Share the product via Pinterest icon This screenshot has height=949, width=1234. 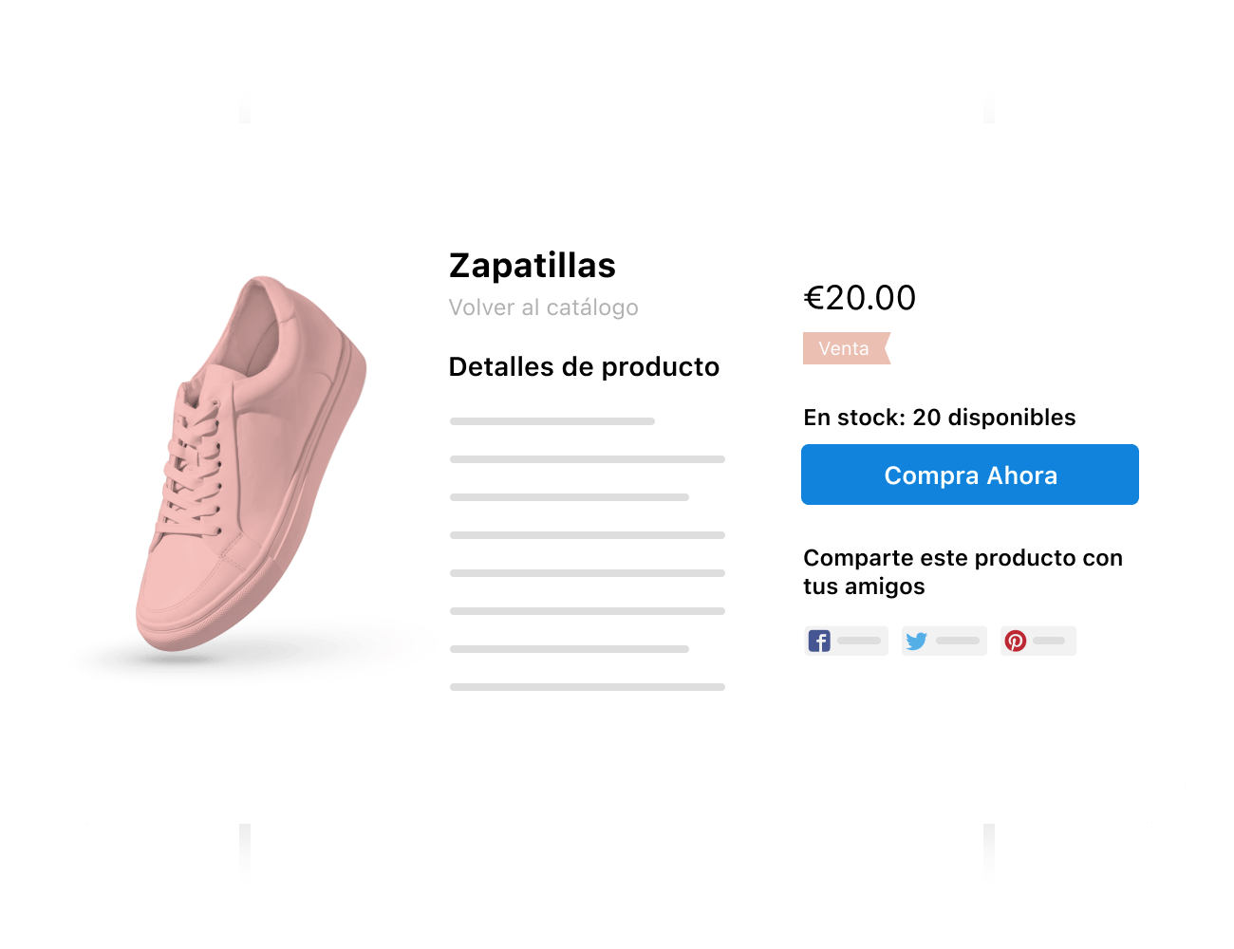point(1016,641)
